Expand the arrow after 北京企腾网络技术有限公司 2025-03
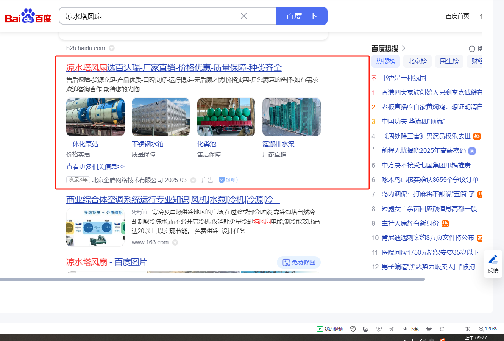This screenshot has height=341, width=504. point(193,180)
